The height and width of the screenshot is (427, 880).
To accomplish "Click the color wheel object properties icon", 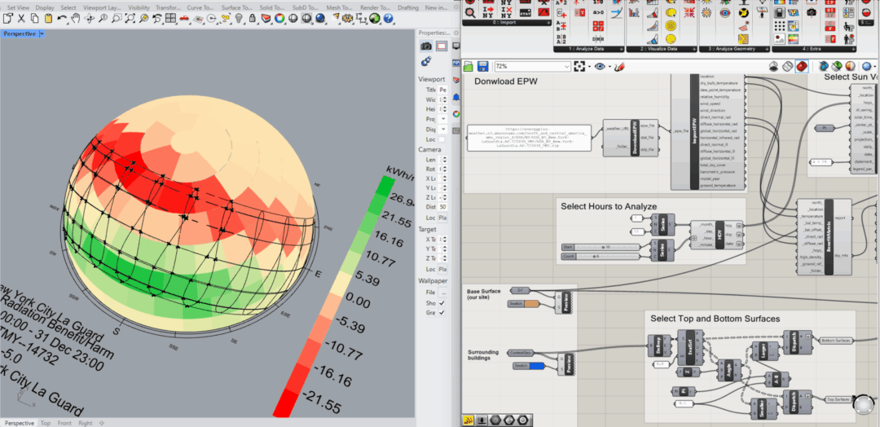I will pos(280,19).
